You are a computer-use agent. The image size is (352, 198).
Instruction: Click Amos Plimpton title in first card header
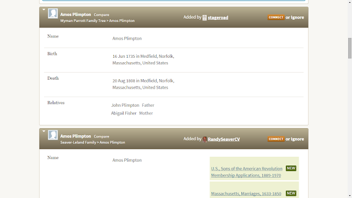[x=76, y=14]
